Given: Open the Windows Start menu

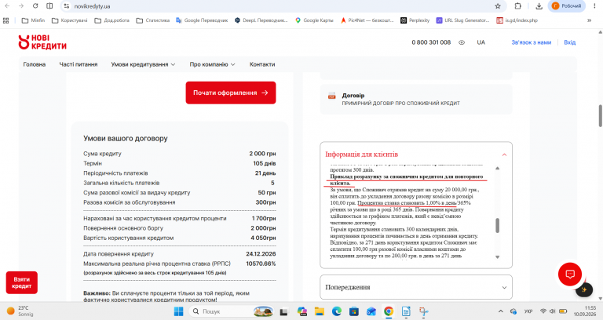Looking at the screenshot, I should 178,311.
